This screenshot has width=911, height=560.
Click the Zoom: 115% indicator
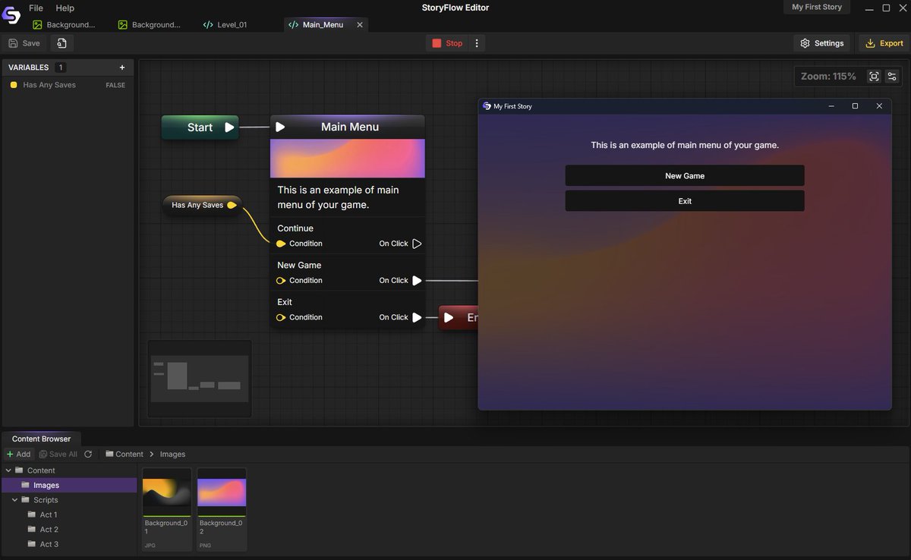[828, 76]
